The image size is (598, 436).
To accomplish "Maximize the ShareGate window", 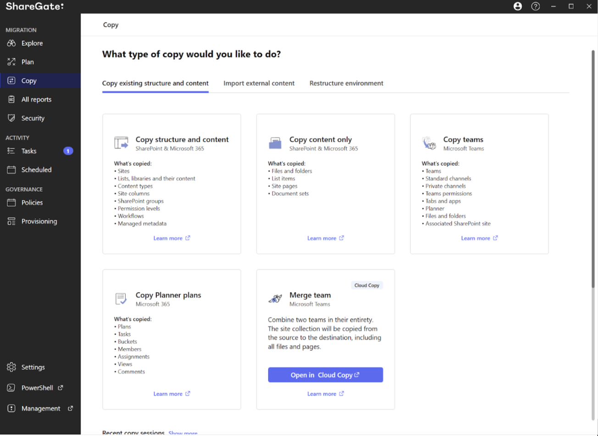I will click(x=571, y=6).
